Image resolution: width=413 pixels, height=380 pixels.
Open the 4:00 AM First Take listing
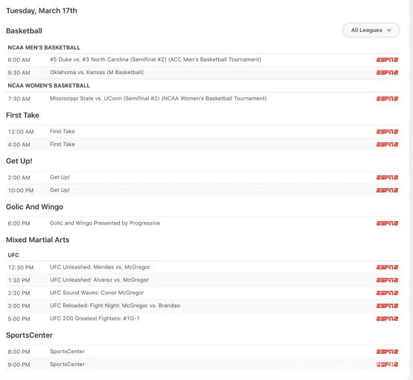(62, 144)
